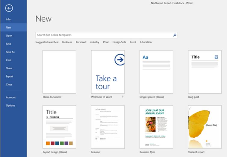Open the Account page
The image size is (227, 157).
13,97
